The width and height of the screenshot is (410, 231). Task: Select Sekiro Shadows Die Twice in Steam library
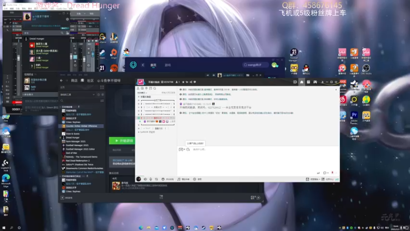point(79,164)
